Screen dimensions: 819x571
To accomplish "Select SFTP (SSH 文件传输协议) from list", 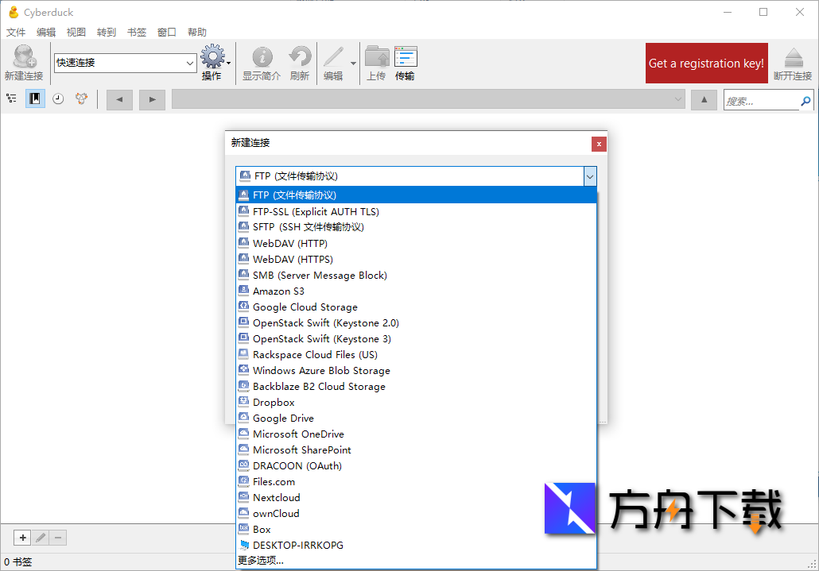I will [308, 227].
